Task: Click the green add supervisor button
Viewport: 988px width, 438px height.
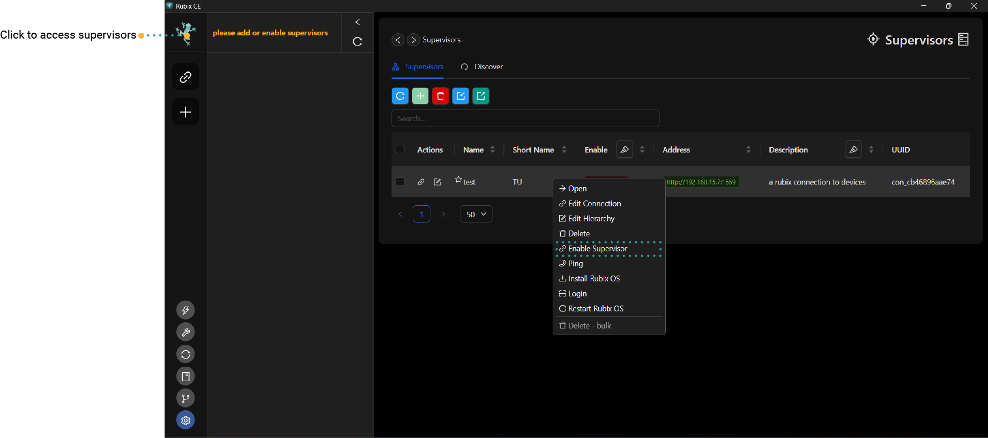Action: 420,96
